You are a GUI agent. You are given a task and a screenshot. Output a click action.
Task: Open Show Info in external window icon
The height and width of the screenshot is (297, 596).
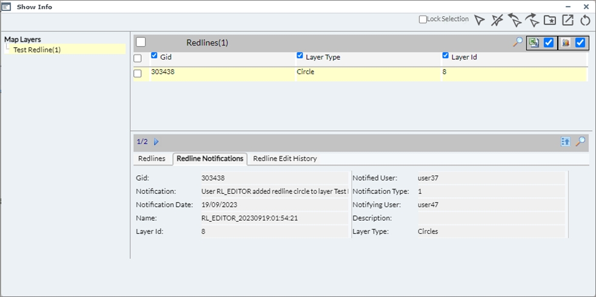(x=568, y=21)
